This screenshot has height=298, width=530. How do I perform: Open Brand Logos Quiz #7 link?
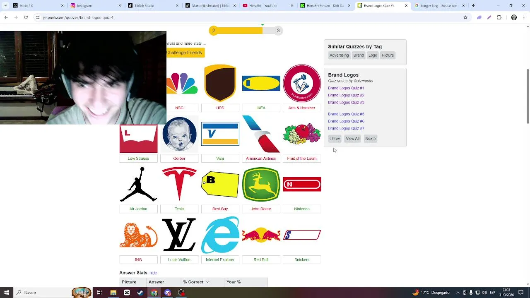[x=346, y=128]
